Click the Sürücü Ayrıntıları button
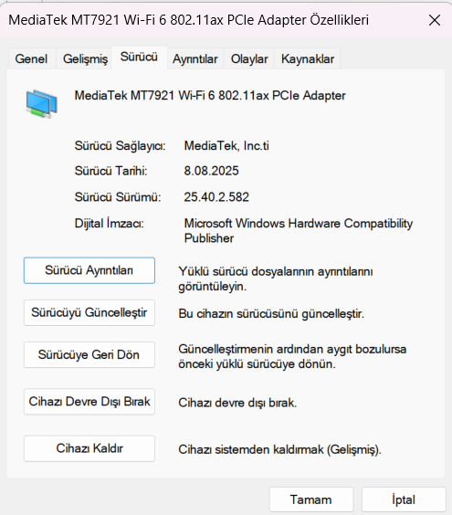Screen dimensions: 452x515 point(89,270)
